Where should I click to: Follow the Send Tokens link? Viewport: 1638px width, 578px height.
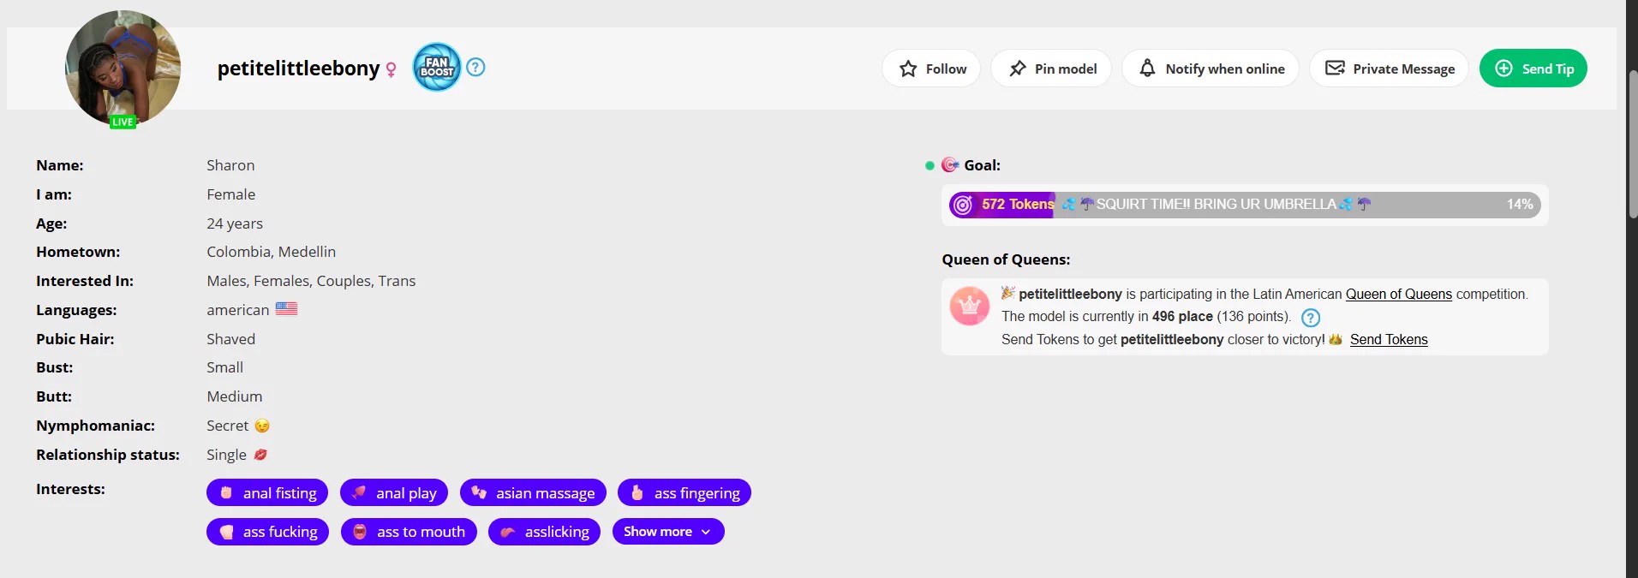[x=1389, y=339]
